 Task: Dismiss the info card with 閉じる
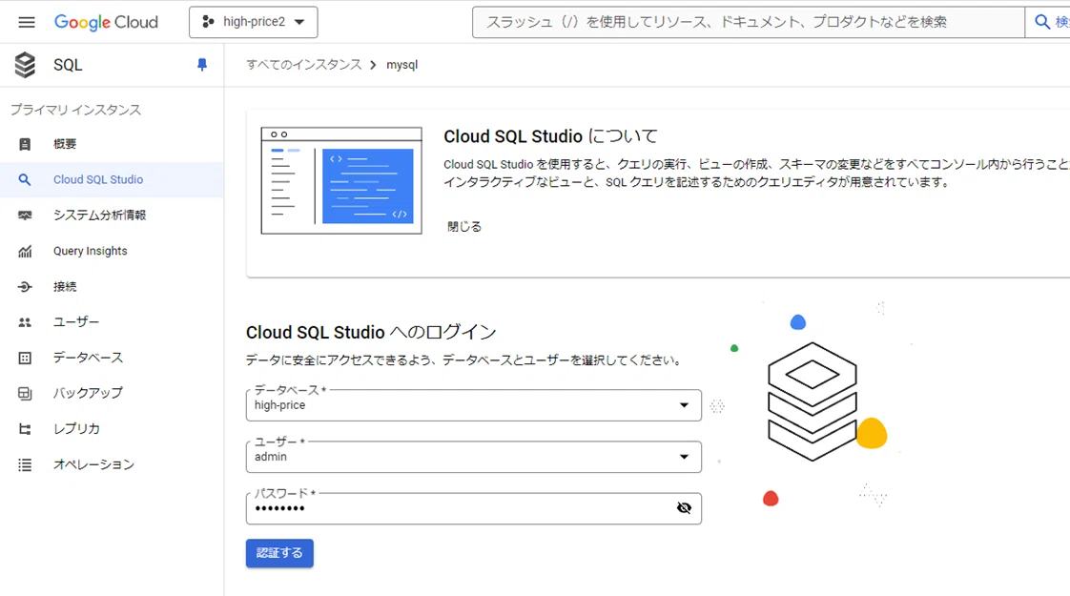464,227
